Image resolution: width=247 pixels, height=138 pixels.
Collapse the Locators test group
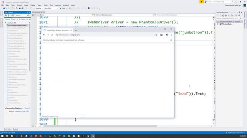(x=5, y=23)
